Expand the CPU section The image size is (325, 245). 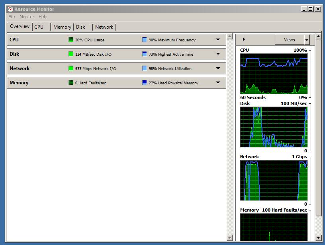click(218, 40)
